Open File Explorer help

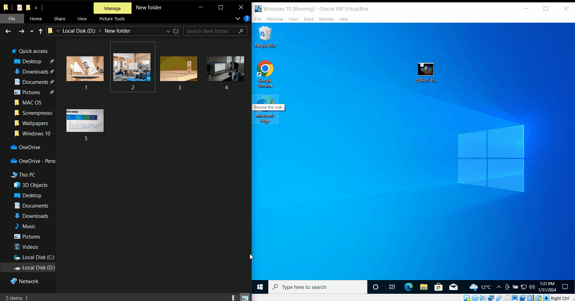point(247,19)
